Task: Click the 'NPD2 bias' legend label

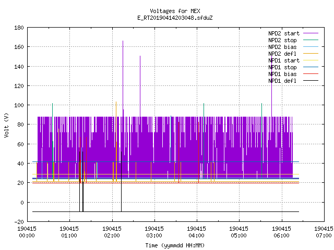Action: tap(282, 47)
